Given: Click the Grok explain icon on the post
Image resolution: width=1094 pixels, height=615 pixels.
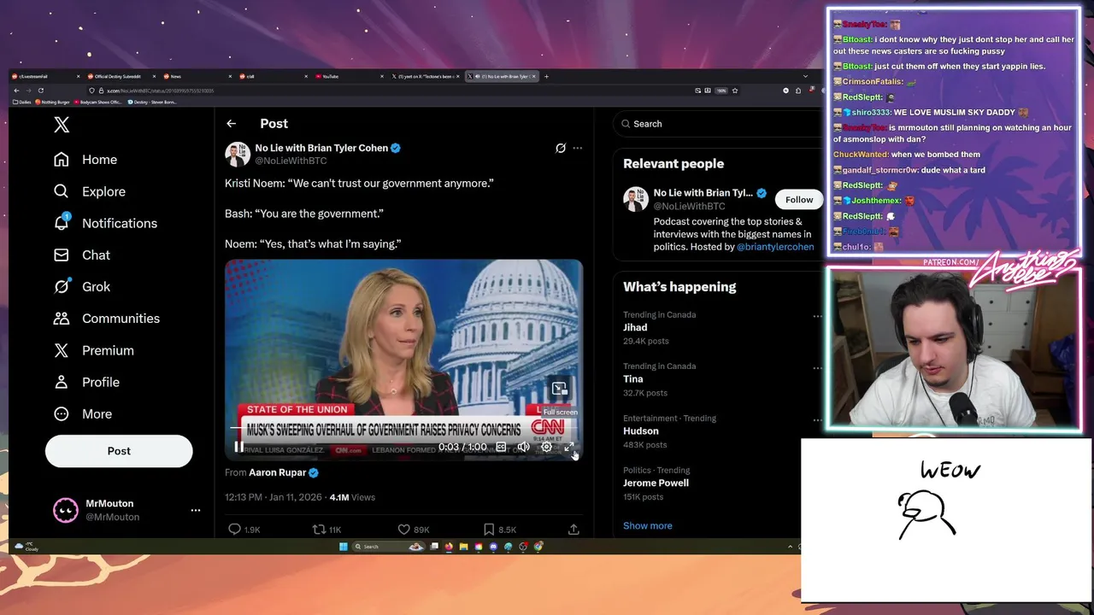Looking at the screenshot, I should pos(561,148).
